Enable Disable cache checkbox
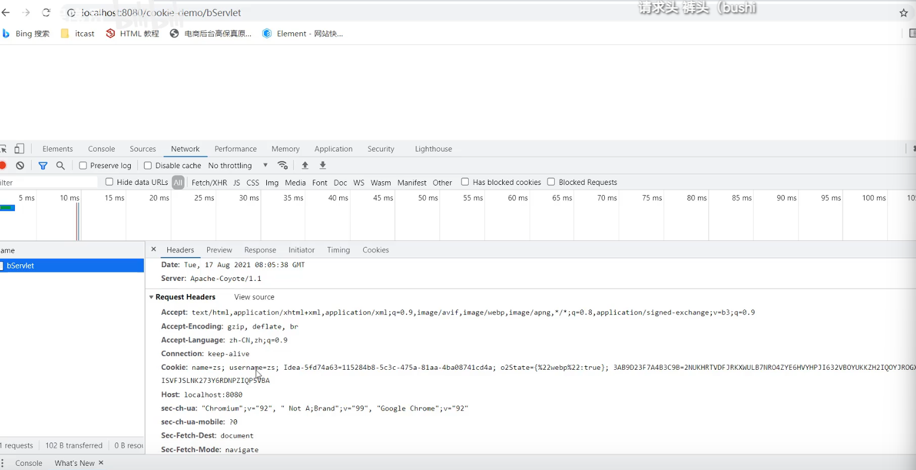The height and width of the screenshot is (470, 916). [x=148, y=165]
